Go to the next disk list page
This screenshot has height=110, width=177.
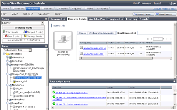[167, 39]
